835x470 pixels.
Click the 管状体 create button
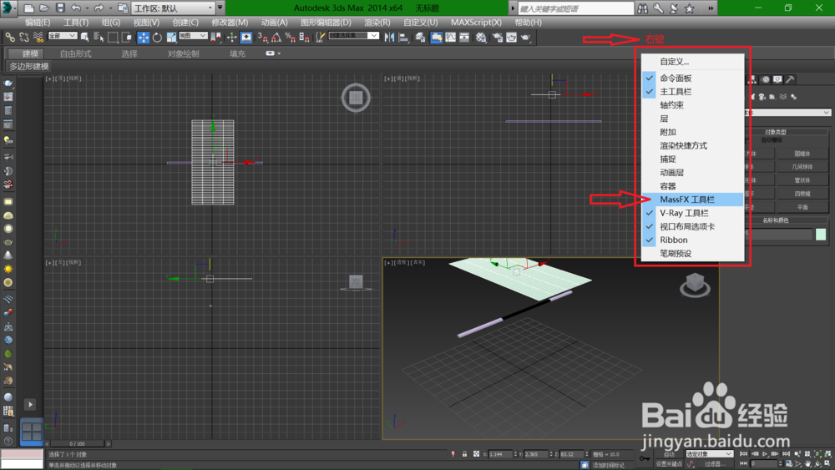[x=802, y=180]
